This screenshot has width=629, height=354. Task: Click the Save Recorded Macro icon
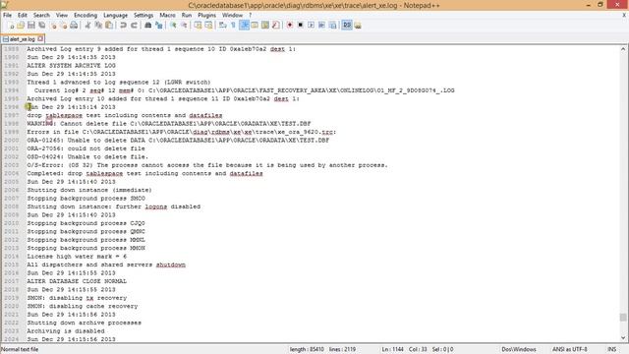coord(332,26)
